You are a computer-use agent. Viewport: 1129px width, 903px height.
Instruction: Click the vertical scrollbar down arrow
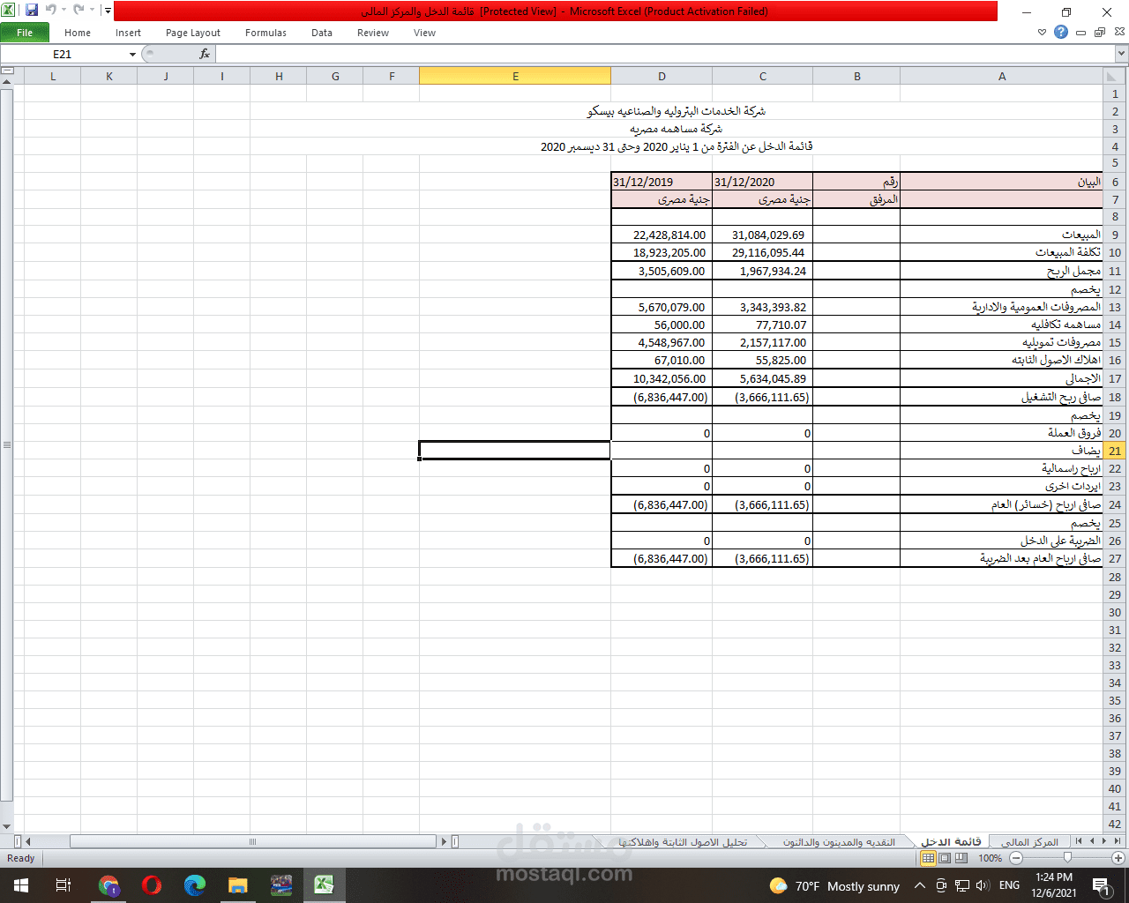[x=7, y=827]
